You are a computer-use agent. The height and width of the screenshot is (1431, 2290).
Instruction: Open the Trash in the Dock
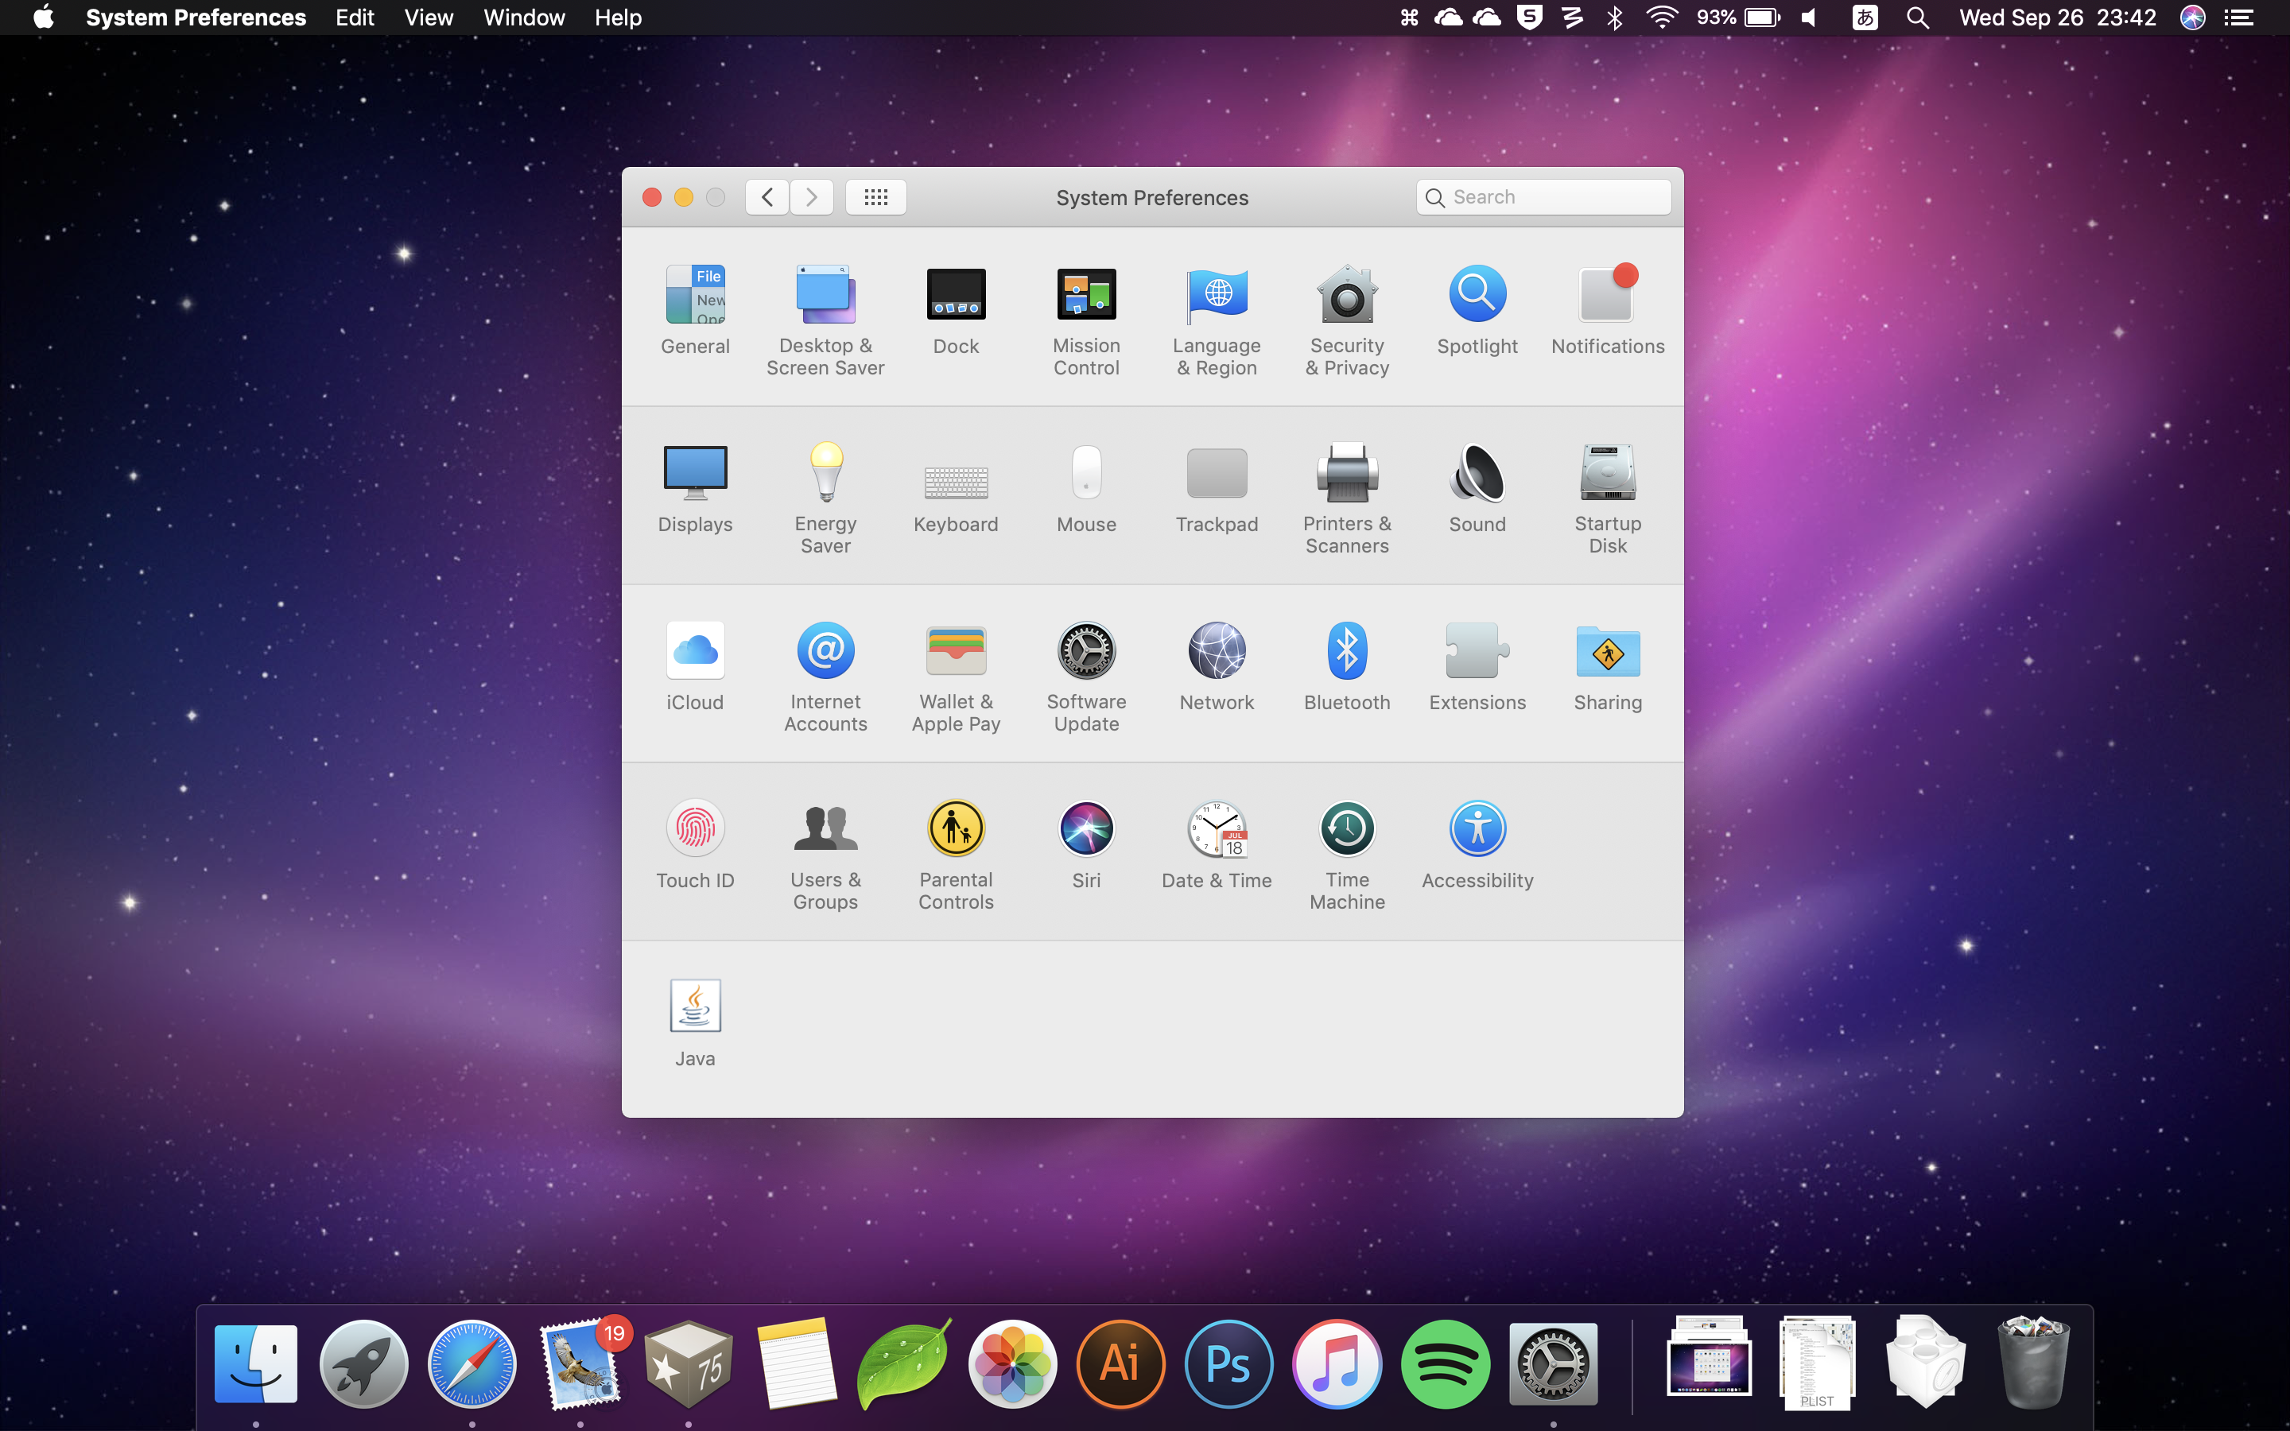2033,1361
